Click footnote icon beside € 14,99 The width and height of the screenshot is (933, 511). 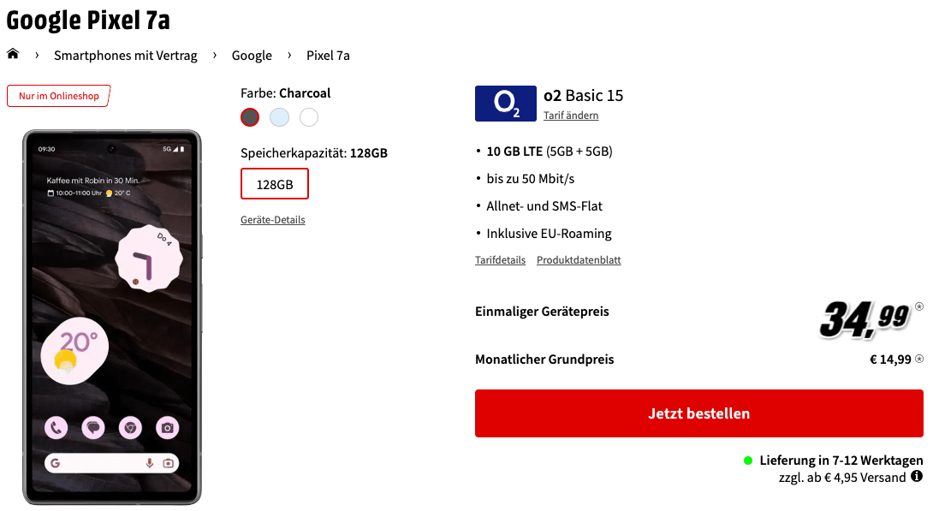click(x=919, y=359)
